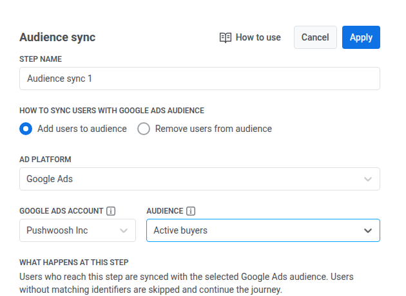
Task: Click the description paragraph about synced users
Action: [186, 283]
